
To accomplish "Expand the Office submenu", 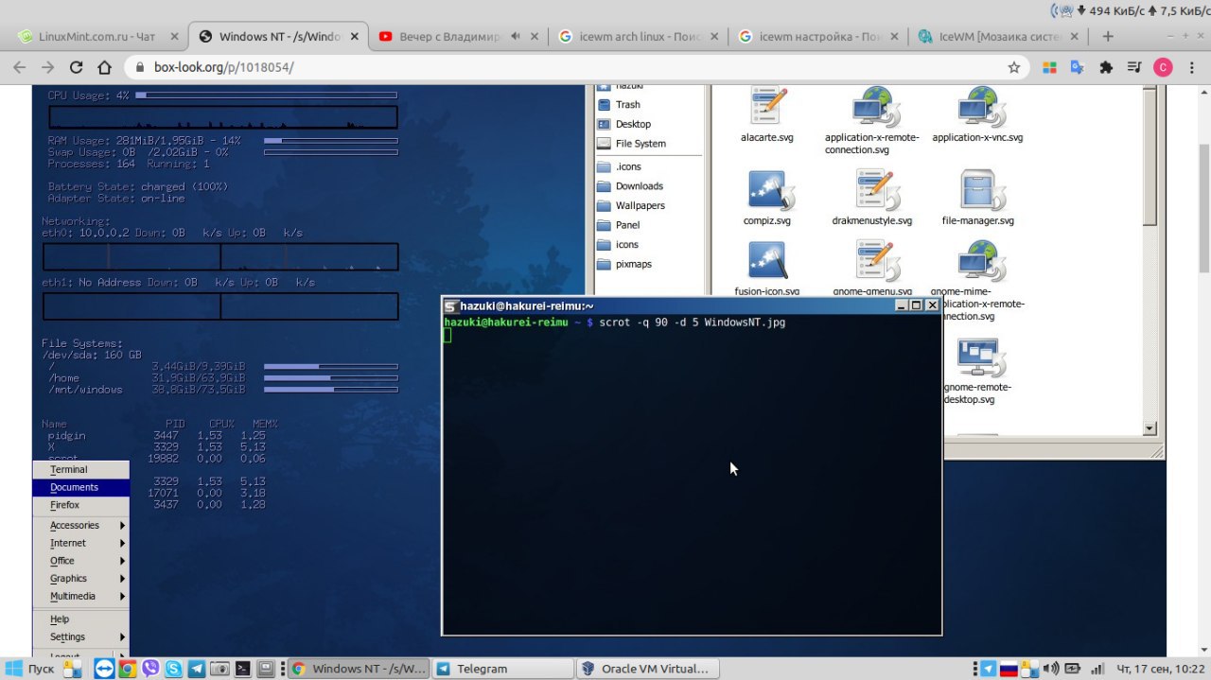I will (x=80, y=561).
